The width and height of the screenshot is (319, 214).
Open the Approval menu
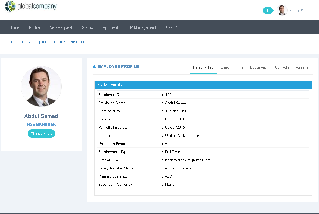point(110,27)
